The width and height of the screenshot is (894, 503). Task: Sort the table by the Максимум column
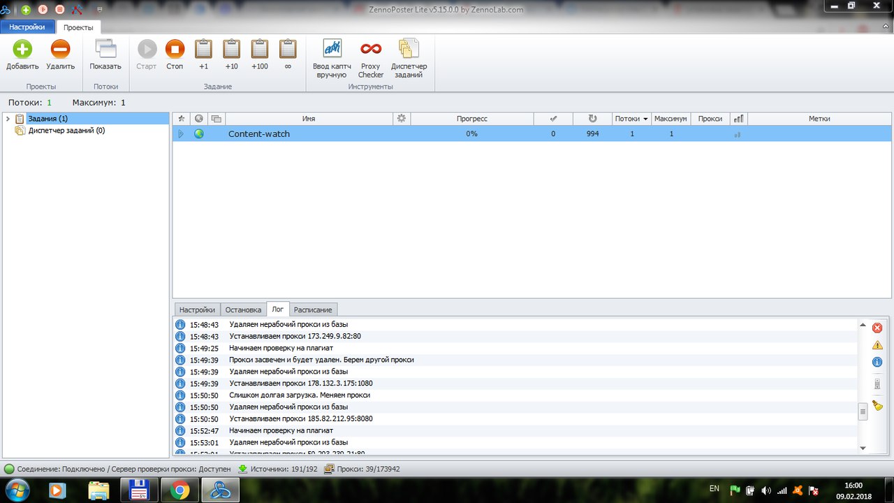[x=672, y=119]
